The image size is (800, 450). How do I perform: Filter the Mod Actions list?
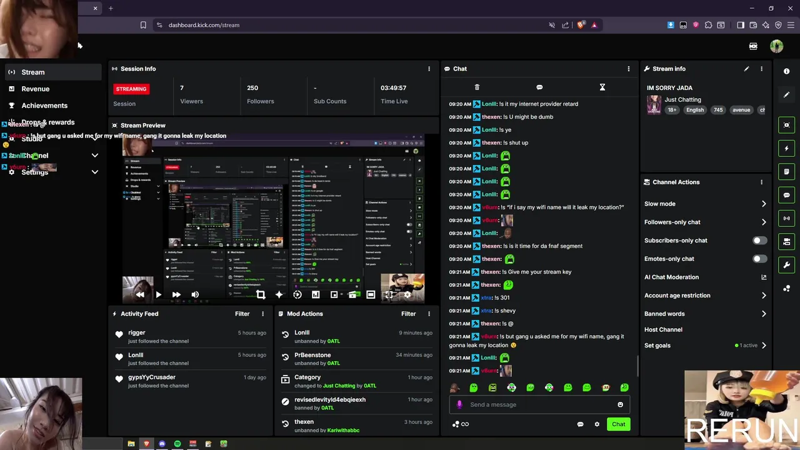(x=408, y=314)
